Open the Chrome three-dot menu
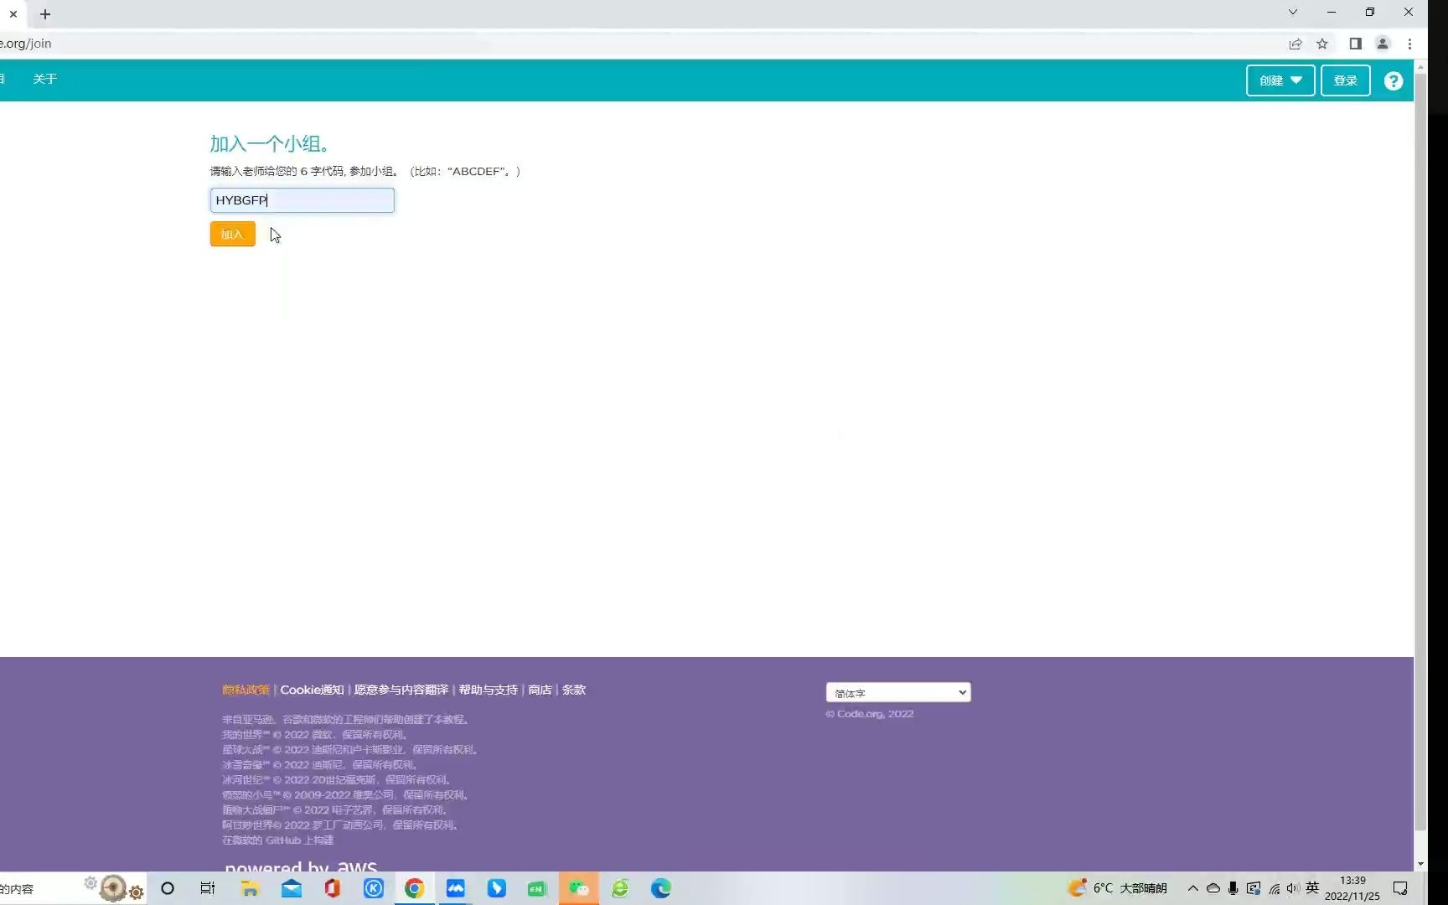Viewport: 1448px width, 905px height. [1409, 44]
